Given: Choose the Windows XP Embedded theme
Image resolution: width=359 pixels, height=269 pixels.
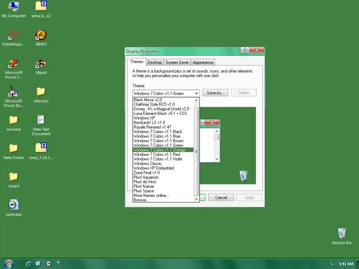Looking at the screenshot, I should pyautogui.click(x=163, y=168).
